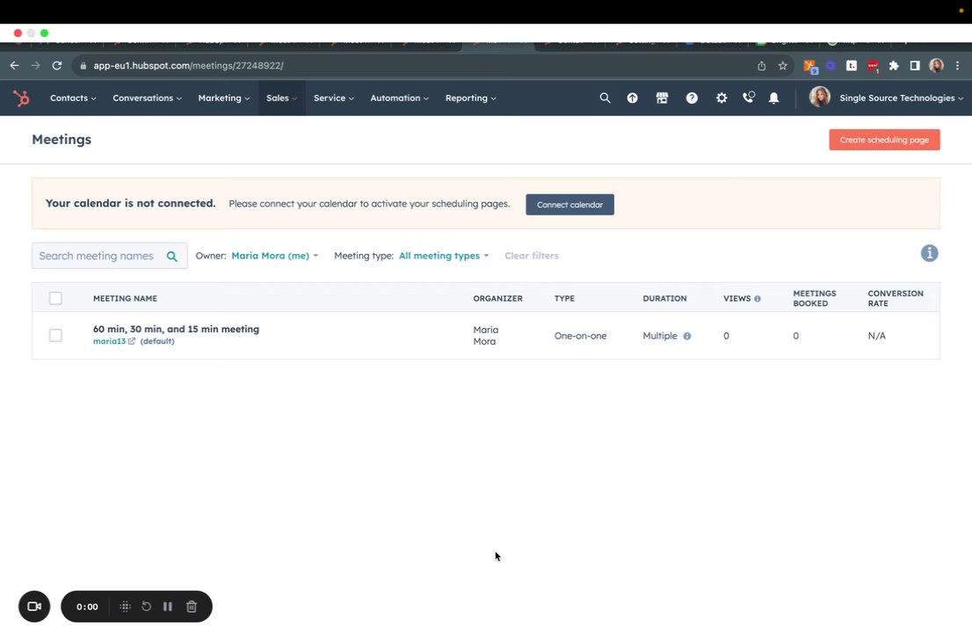Image resolution: width=972 pixels, height=633 pixels.
Task: Toggle the browser side panel icon
Action: point(914,66)
